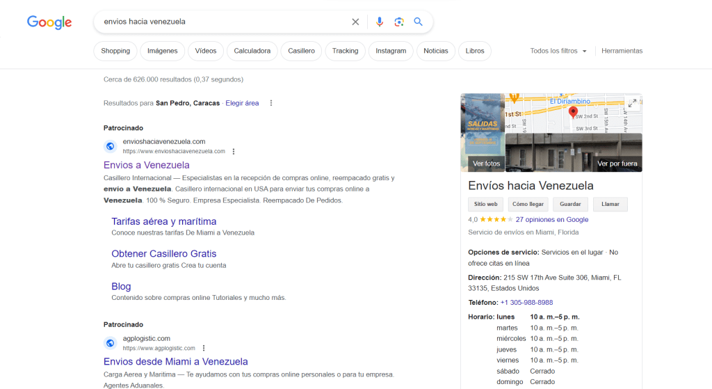
Task: Select the Calculadora filter chip
Action: pos(252,51)
